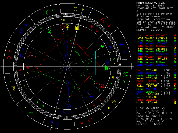Select the red Jupiter glyph in the wheel's lower right
This screenshot has height=133, width=178.
pyautogui.click(x=102, y=86)
